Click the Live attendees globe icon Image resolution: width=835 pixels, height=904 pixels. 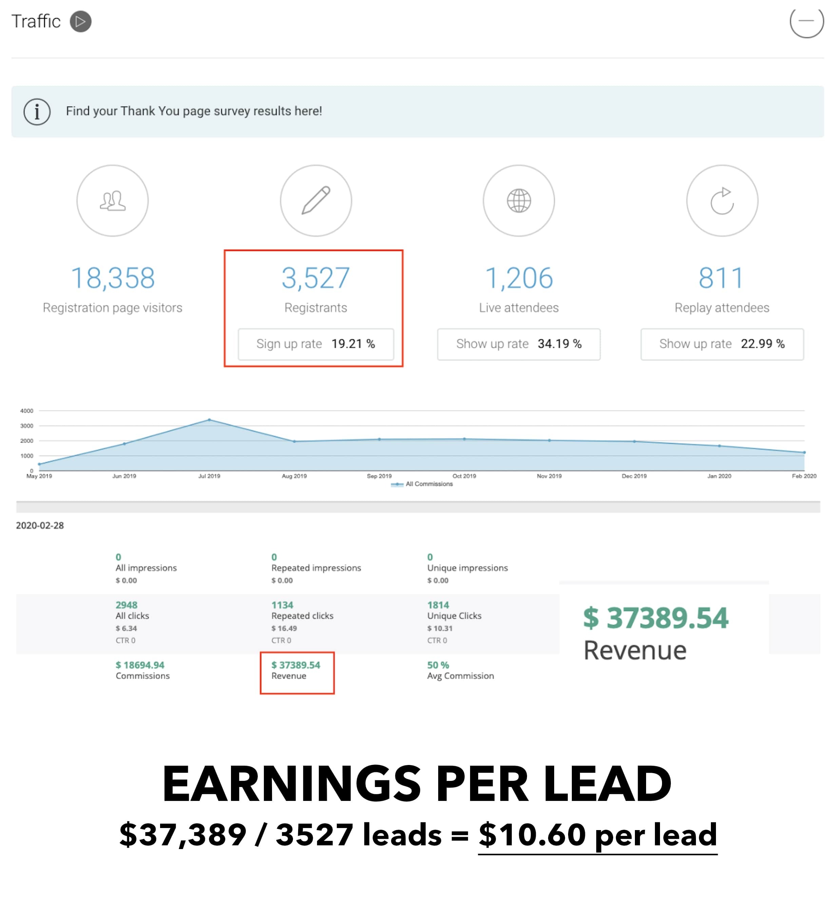click(x=519, y=201)
